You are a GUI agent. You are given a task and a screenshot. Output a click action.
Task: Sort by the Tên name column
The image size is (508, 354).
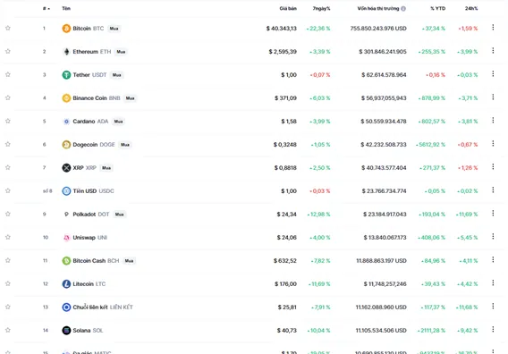[x=66, y=8]
